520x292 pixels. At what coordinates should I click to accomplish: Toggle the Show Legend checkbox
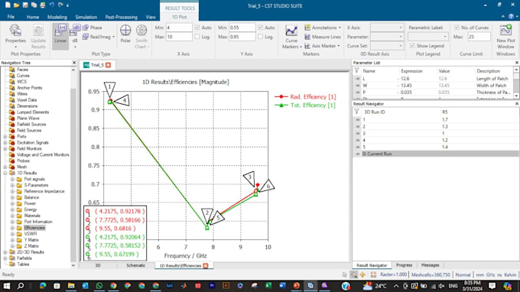[412, 46]
